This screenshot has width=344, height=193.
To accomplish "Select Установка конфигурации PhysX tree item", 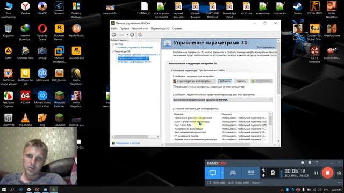I will click(x=134, y=62).
